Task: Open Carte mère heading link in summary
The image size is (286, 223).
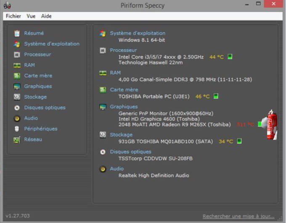Action: [x=124, y=89]
